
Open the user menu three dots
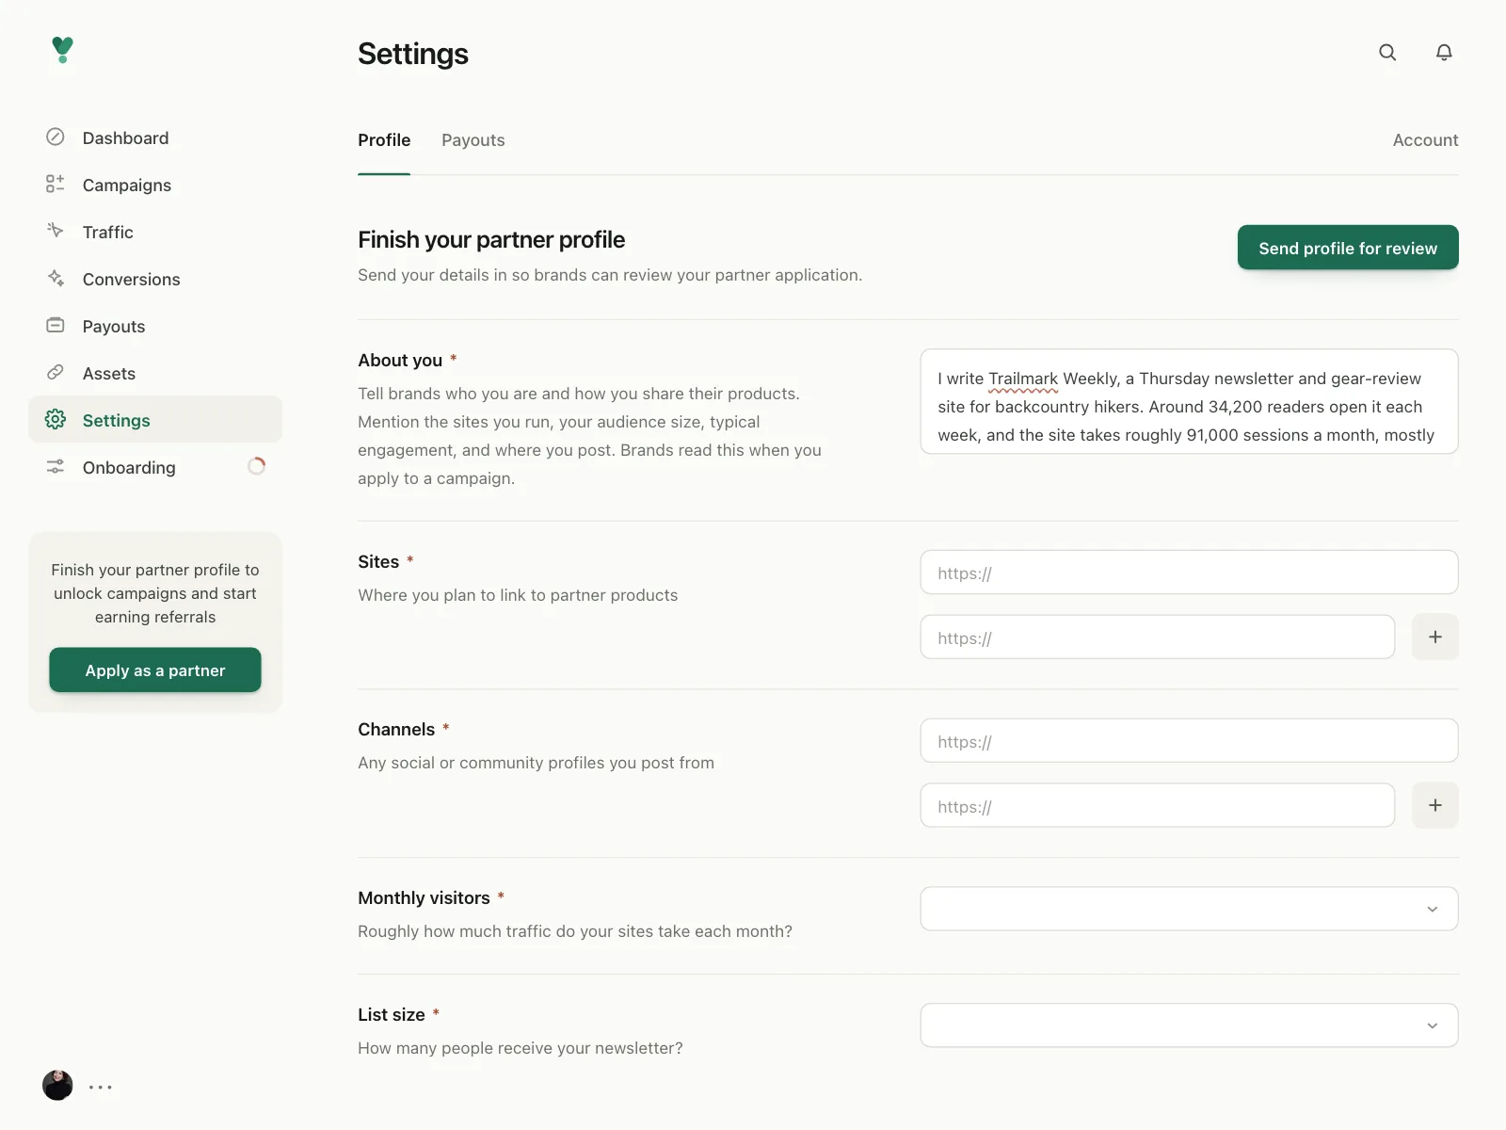coord(101,1087)
